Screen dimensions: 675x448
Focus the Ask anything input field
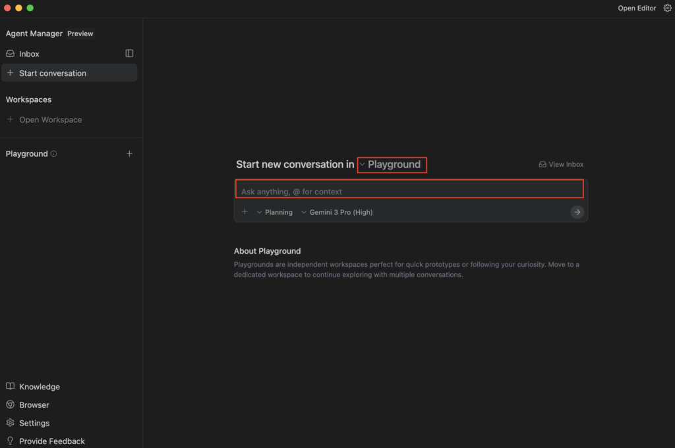click(x=409, y=192)
